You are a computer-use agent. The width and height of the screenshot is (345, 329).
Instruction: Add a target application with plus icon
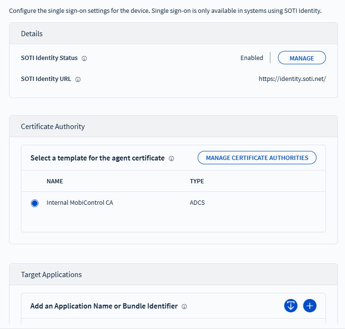310,306
